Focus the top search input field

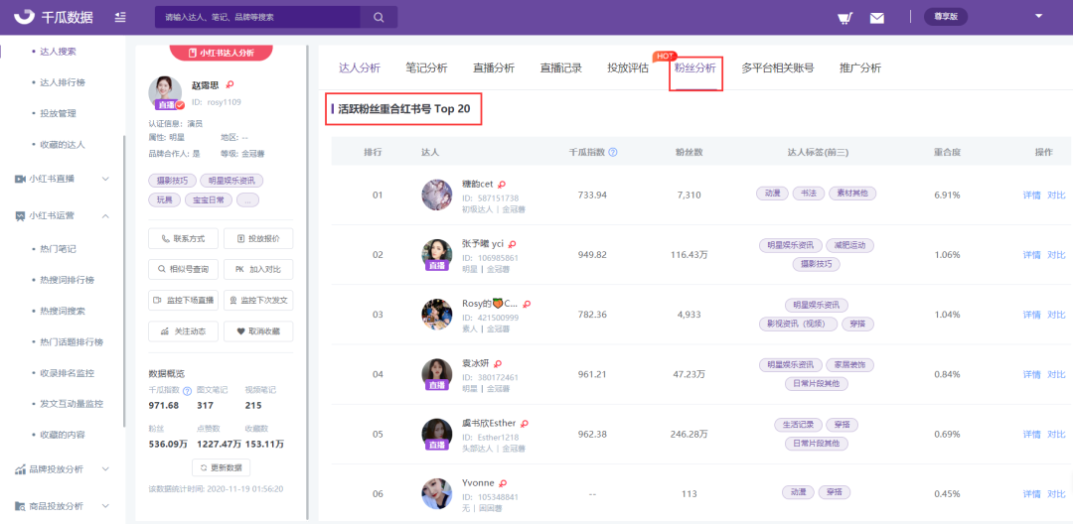[258, 17]
